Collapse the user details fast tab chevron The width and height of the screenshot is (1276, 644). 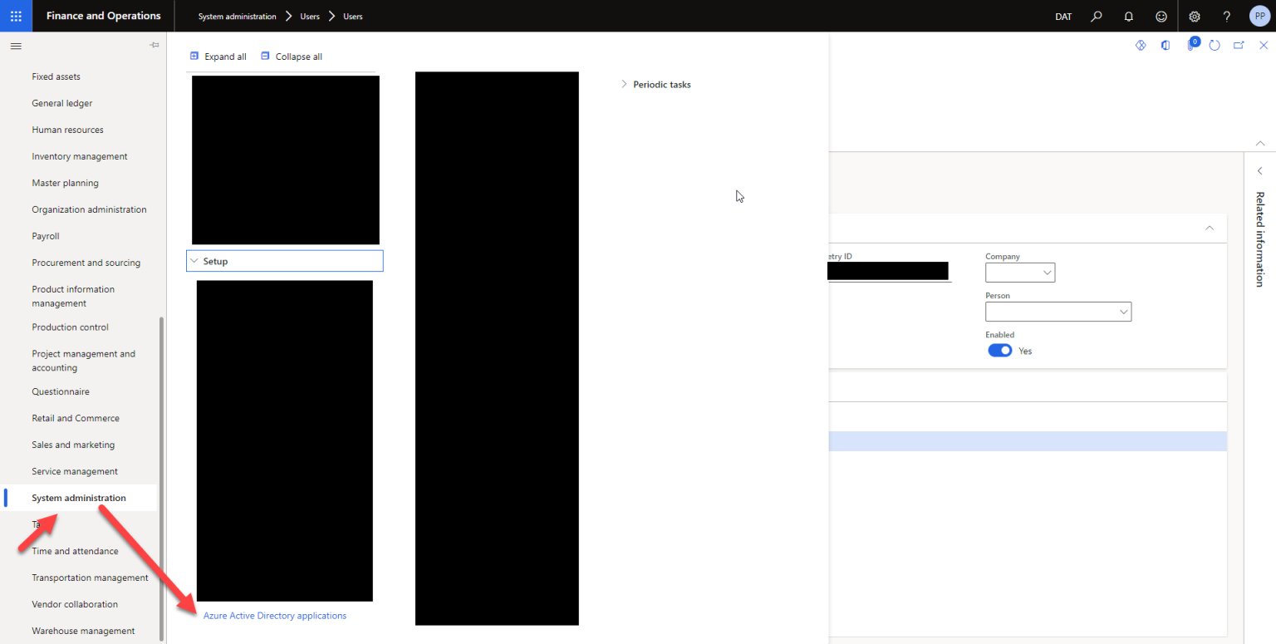(x=1210, y=228)
